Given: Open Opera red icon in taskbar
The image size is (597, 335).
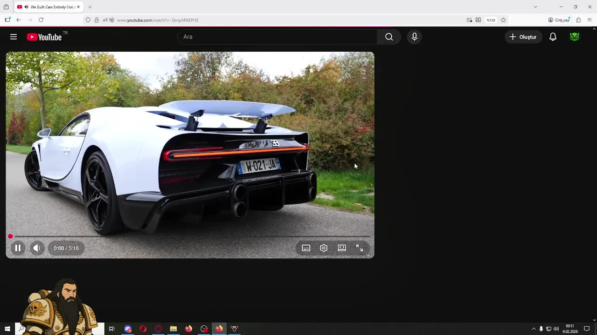Looking at the screenshot, I should coord(143,329).
